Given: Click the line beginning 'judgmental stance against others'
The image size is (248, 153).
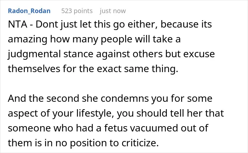Looking at the screenshot, I should click(x=111, y=54).
